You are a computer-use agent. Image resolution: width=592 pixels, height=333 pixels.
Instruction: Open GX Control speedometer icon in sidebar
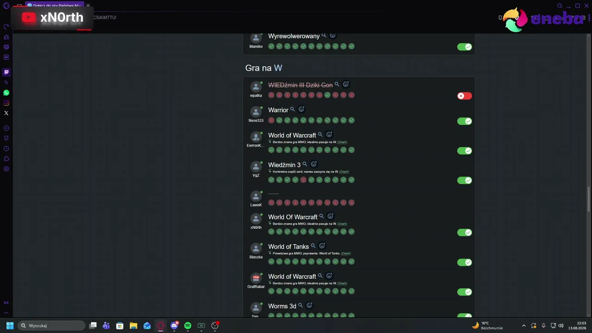pos(6,27)
